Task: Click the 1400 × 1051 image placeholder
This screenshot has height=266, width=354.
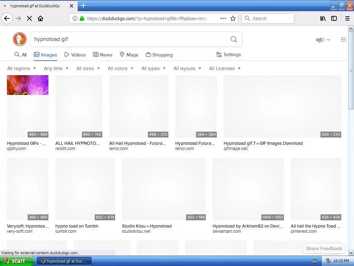Action: [248, 189]
